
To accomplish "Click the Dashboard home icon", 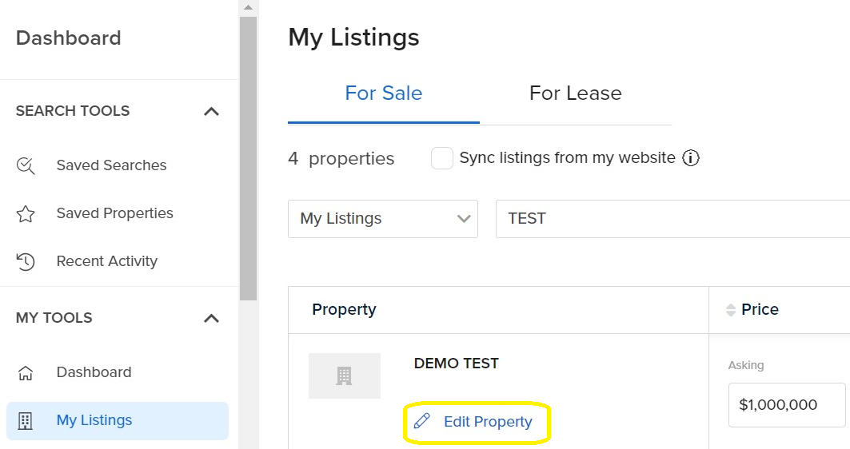I will pyautogui.click(x=26, y=372).
